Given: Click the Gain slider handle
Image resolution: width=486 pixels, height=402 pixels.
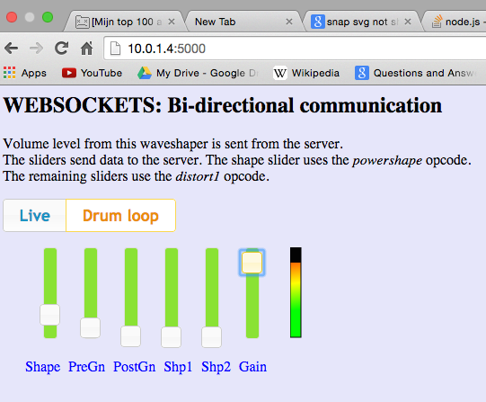Looking at the screenshot, I should pos(252,263).
